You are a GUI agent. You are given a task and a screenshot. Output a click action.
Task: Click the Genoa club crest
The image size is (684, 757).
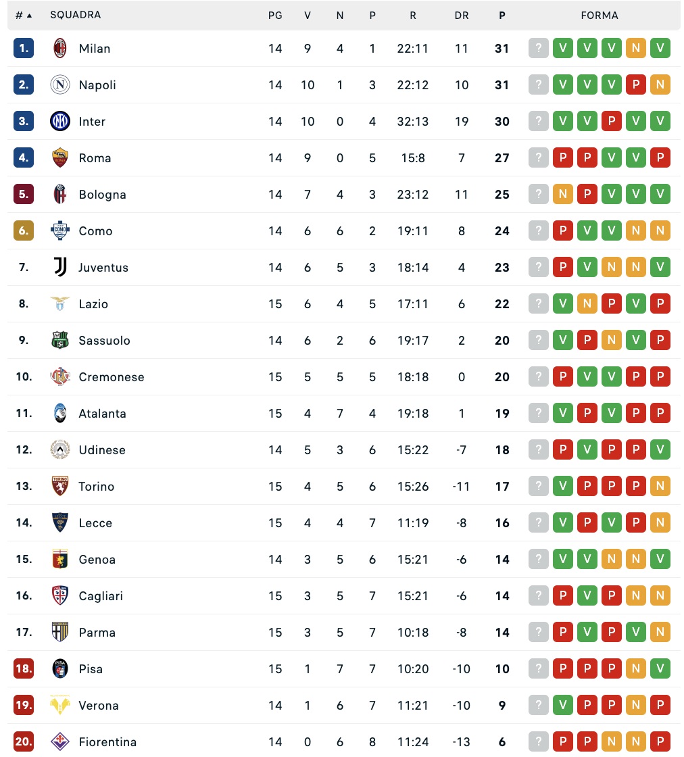pyautogui.click(x=60, y=560)
